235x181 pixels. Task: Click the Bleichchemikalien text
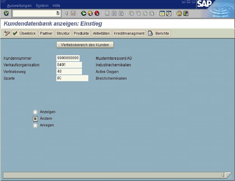[x=111, y=78]
